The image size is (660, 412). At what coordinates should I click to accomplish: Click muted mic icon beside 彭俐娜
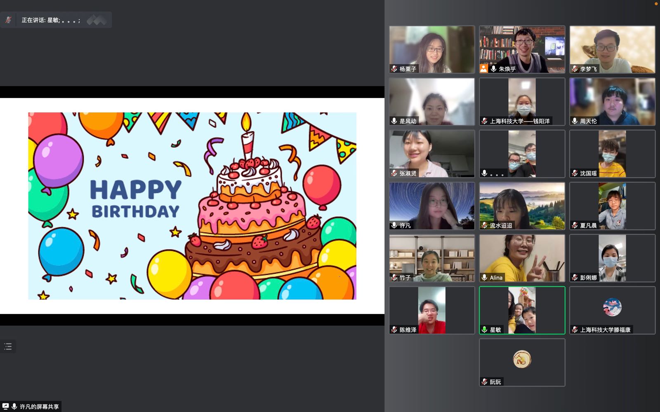pyautogui.click(x=575, y=278)
